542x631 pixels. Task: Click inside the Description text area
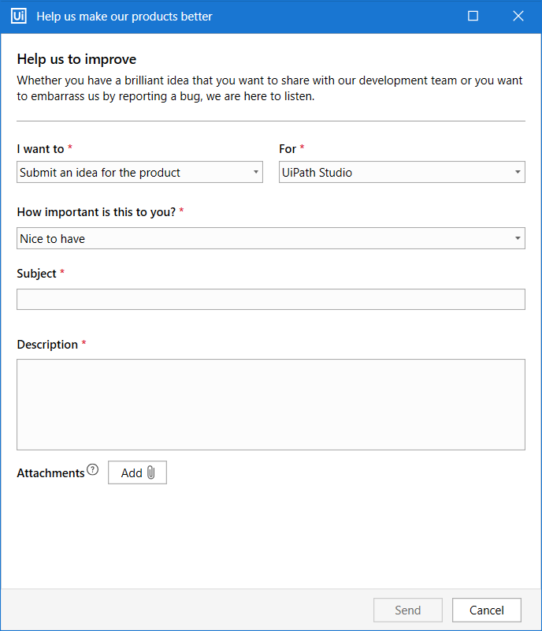pyautogui.click(x=270, y=404)
